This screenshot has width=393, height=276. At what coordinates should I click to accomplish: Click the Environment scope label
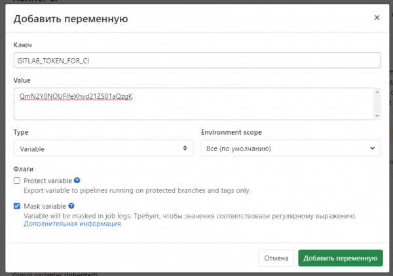pyautogui.click(x=231, y=132)
